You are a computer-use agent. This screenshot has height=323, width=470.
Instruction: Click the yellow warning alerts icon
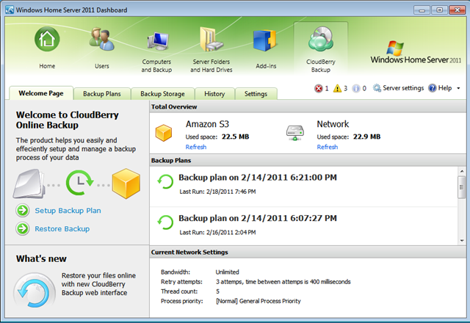[337, 88]
